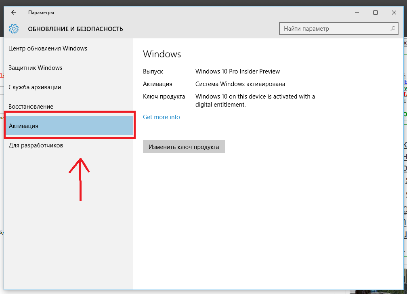Click the Система Windows активирована status text
This screenshot has width=407, height=294.
click(240, 84)
